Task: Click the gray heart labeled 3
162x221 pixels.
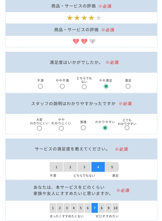Action: click(93, 41)
